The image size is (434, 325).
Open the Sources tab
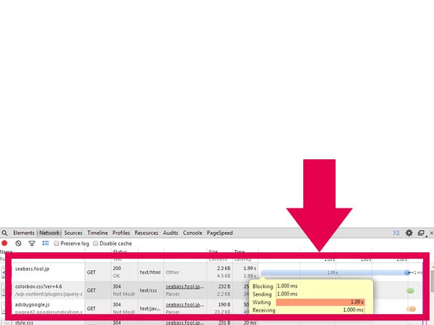pos(73,233)
